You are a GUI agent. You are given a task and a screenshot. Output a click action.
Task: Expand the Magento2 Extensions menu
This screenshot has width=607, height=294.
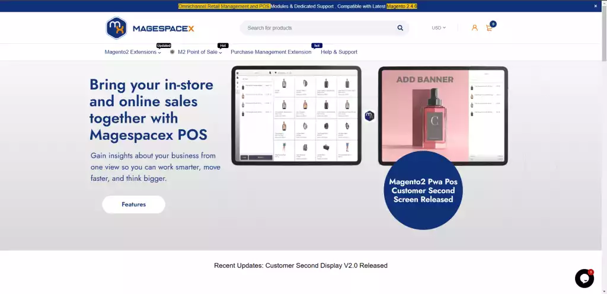(133, 52)
